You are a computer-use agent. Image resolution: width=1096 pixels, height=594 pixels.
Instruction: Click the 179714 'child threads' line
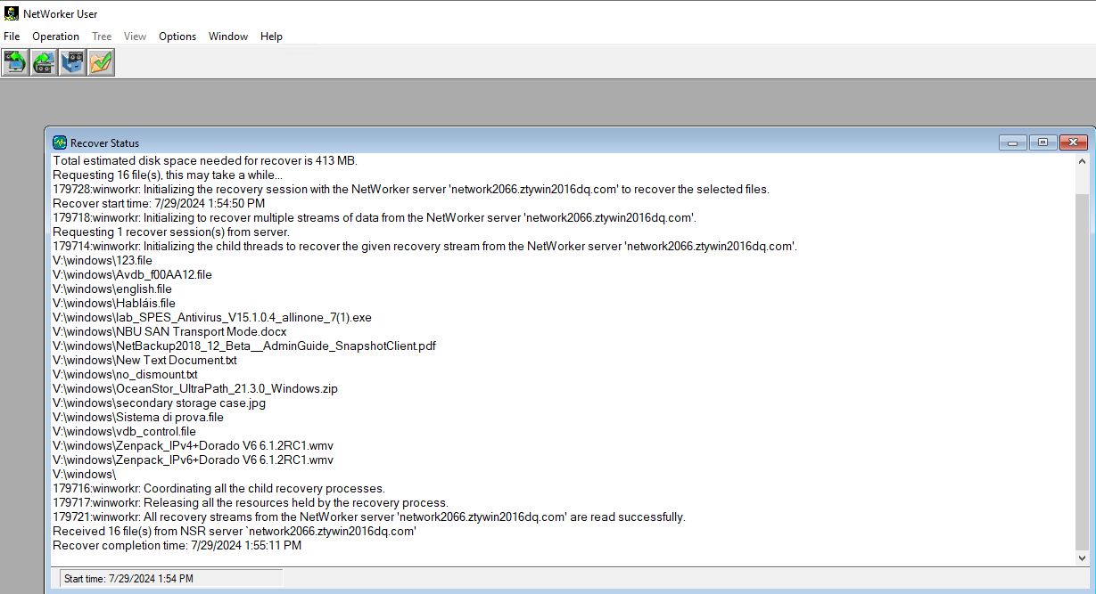point(424,247)
